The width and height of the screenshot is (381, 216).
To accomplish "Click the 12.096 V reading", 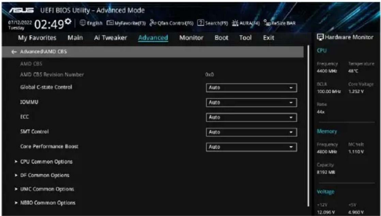I will tap(326, 212).
